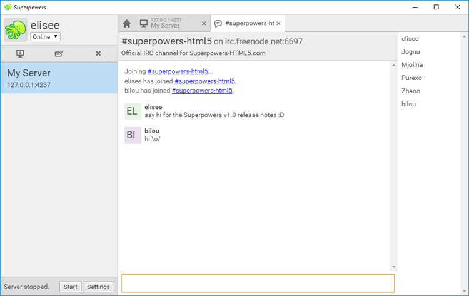469x296 pixels.
Task: Click user list scrollbar up arrow
Action: [465, 36]
